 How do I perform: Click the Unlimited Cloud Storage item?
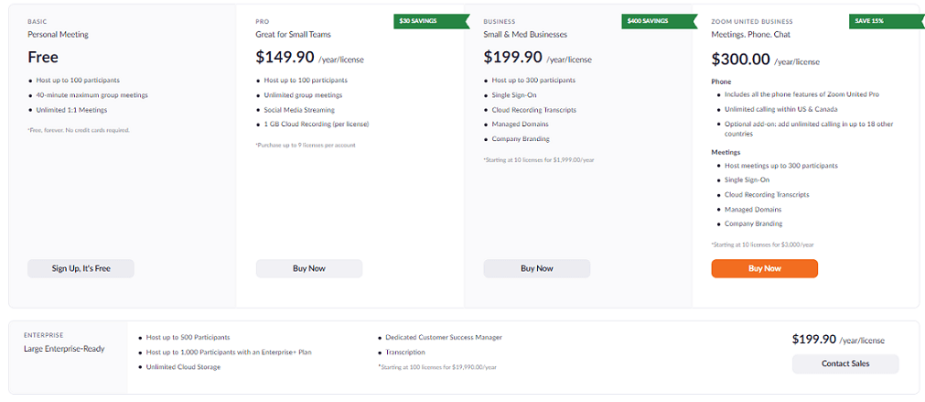[184, 367]
